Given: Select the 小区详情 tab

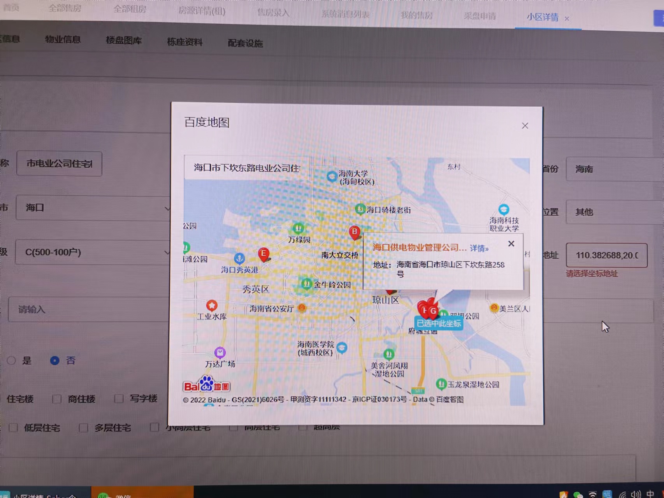Looking at the screenshot, I should tap(542, 17).
